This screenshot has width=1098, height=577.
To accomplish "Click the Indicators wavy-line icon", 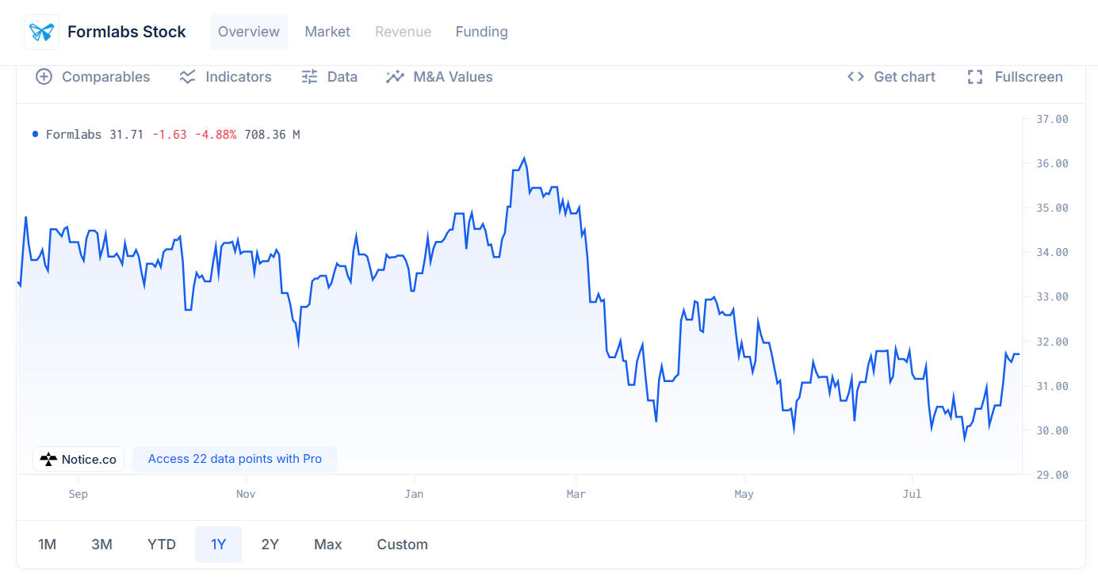I will click(187, 77).
